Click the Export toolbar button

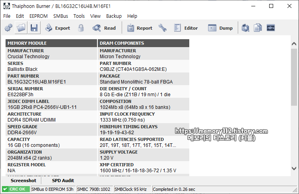click(x=58, y=28)
